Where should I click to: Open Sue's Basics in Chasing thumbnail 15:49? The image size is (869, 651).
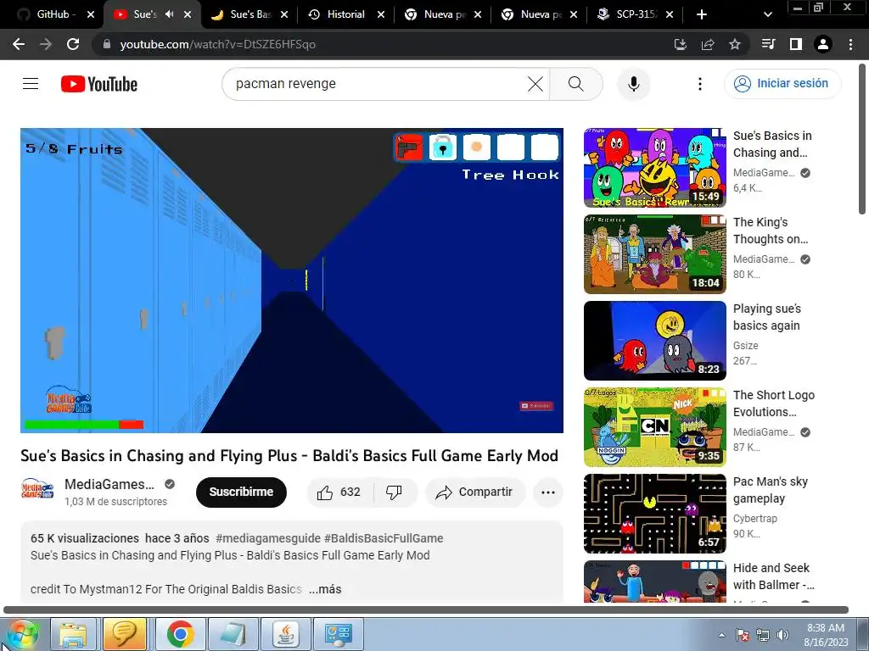click(x=655, y=168)
